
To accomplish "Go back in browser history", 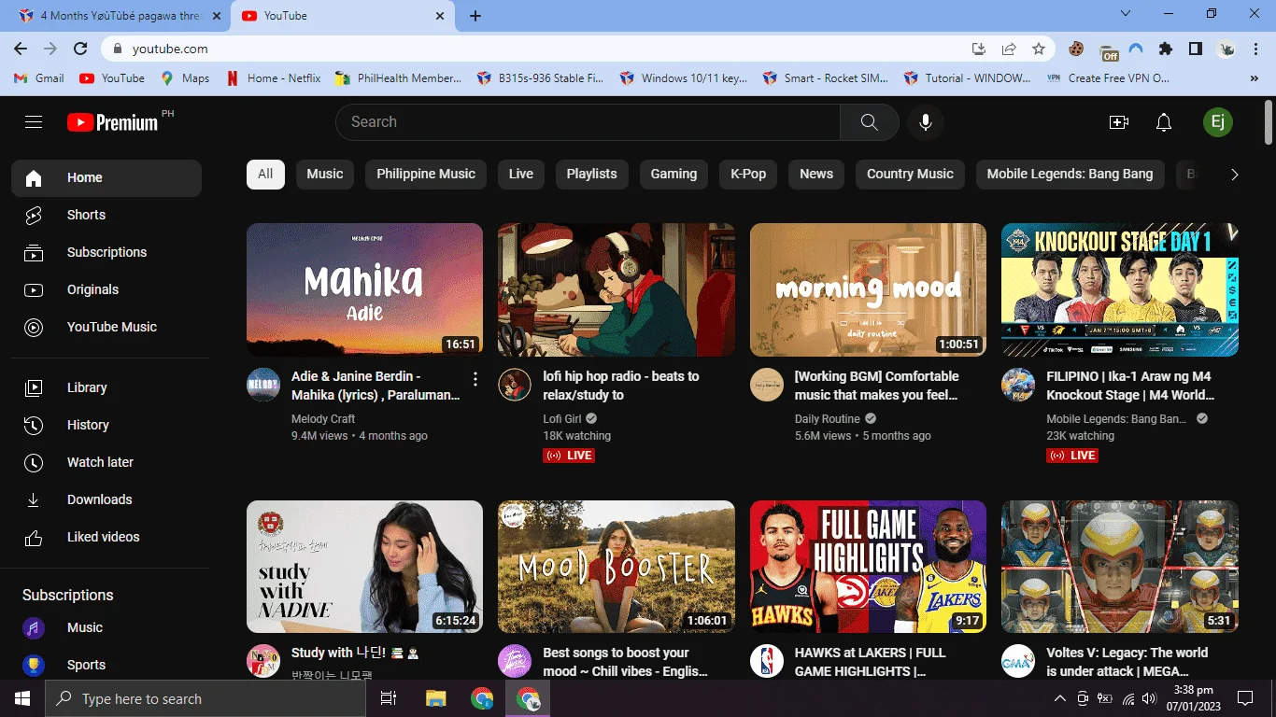I will click(21, 49).
